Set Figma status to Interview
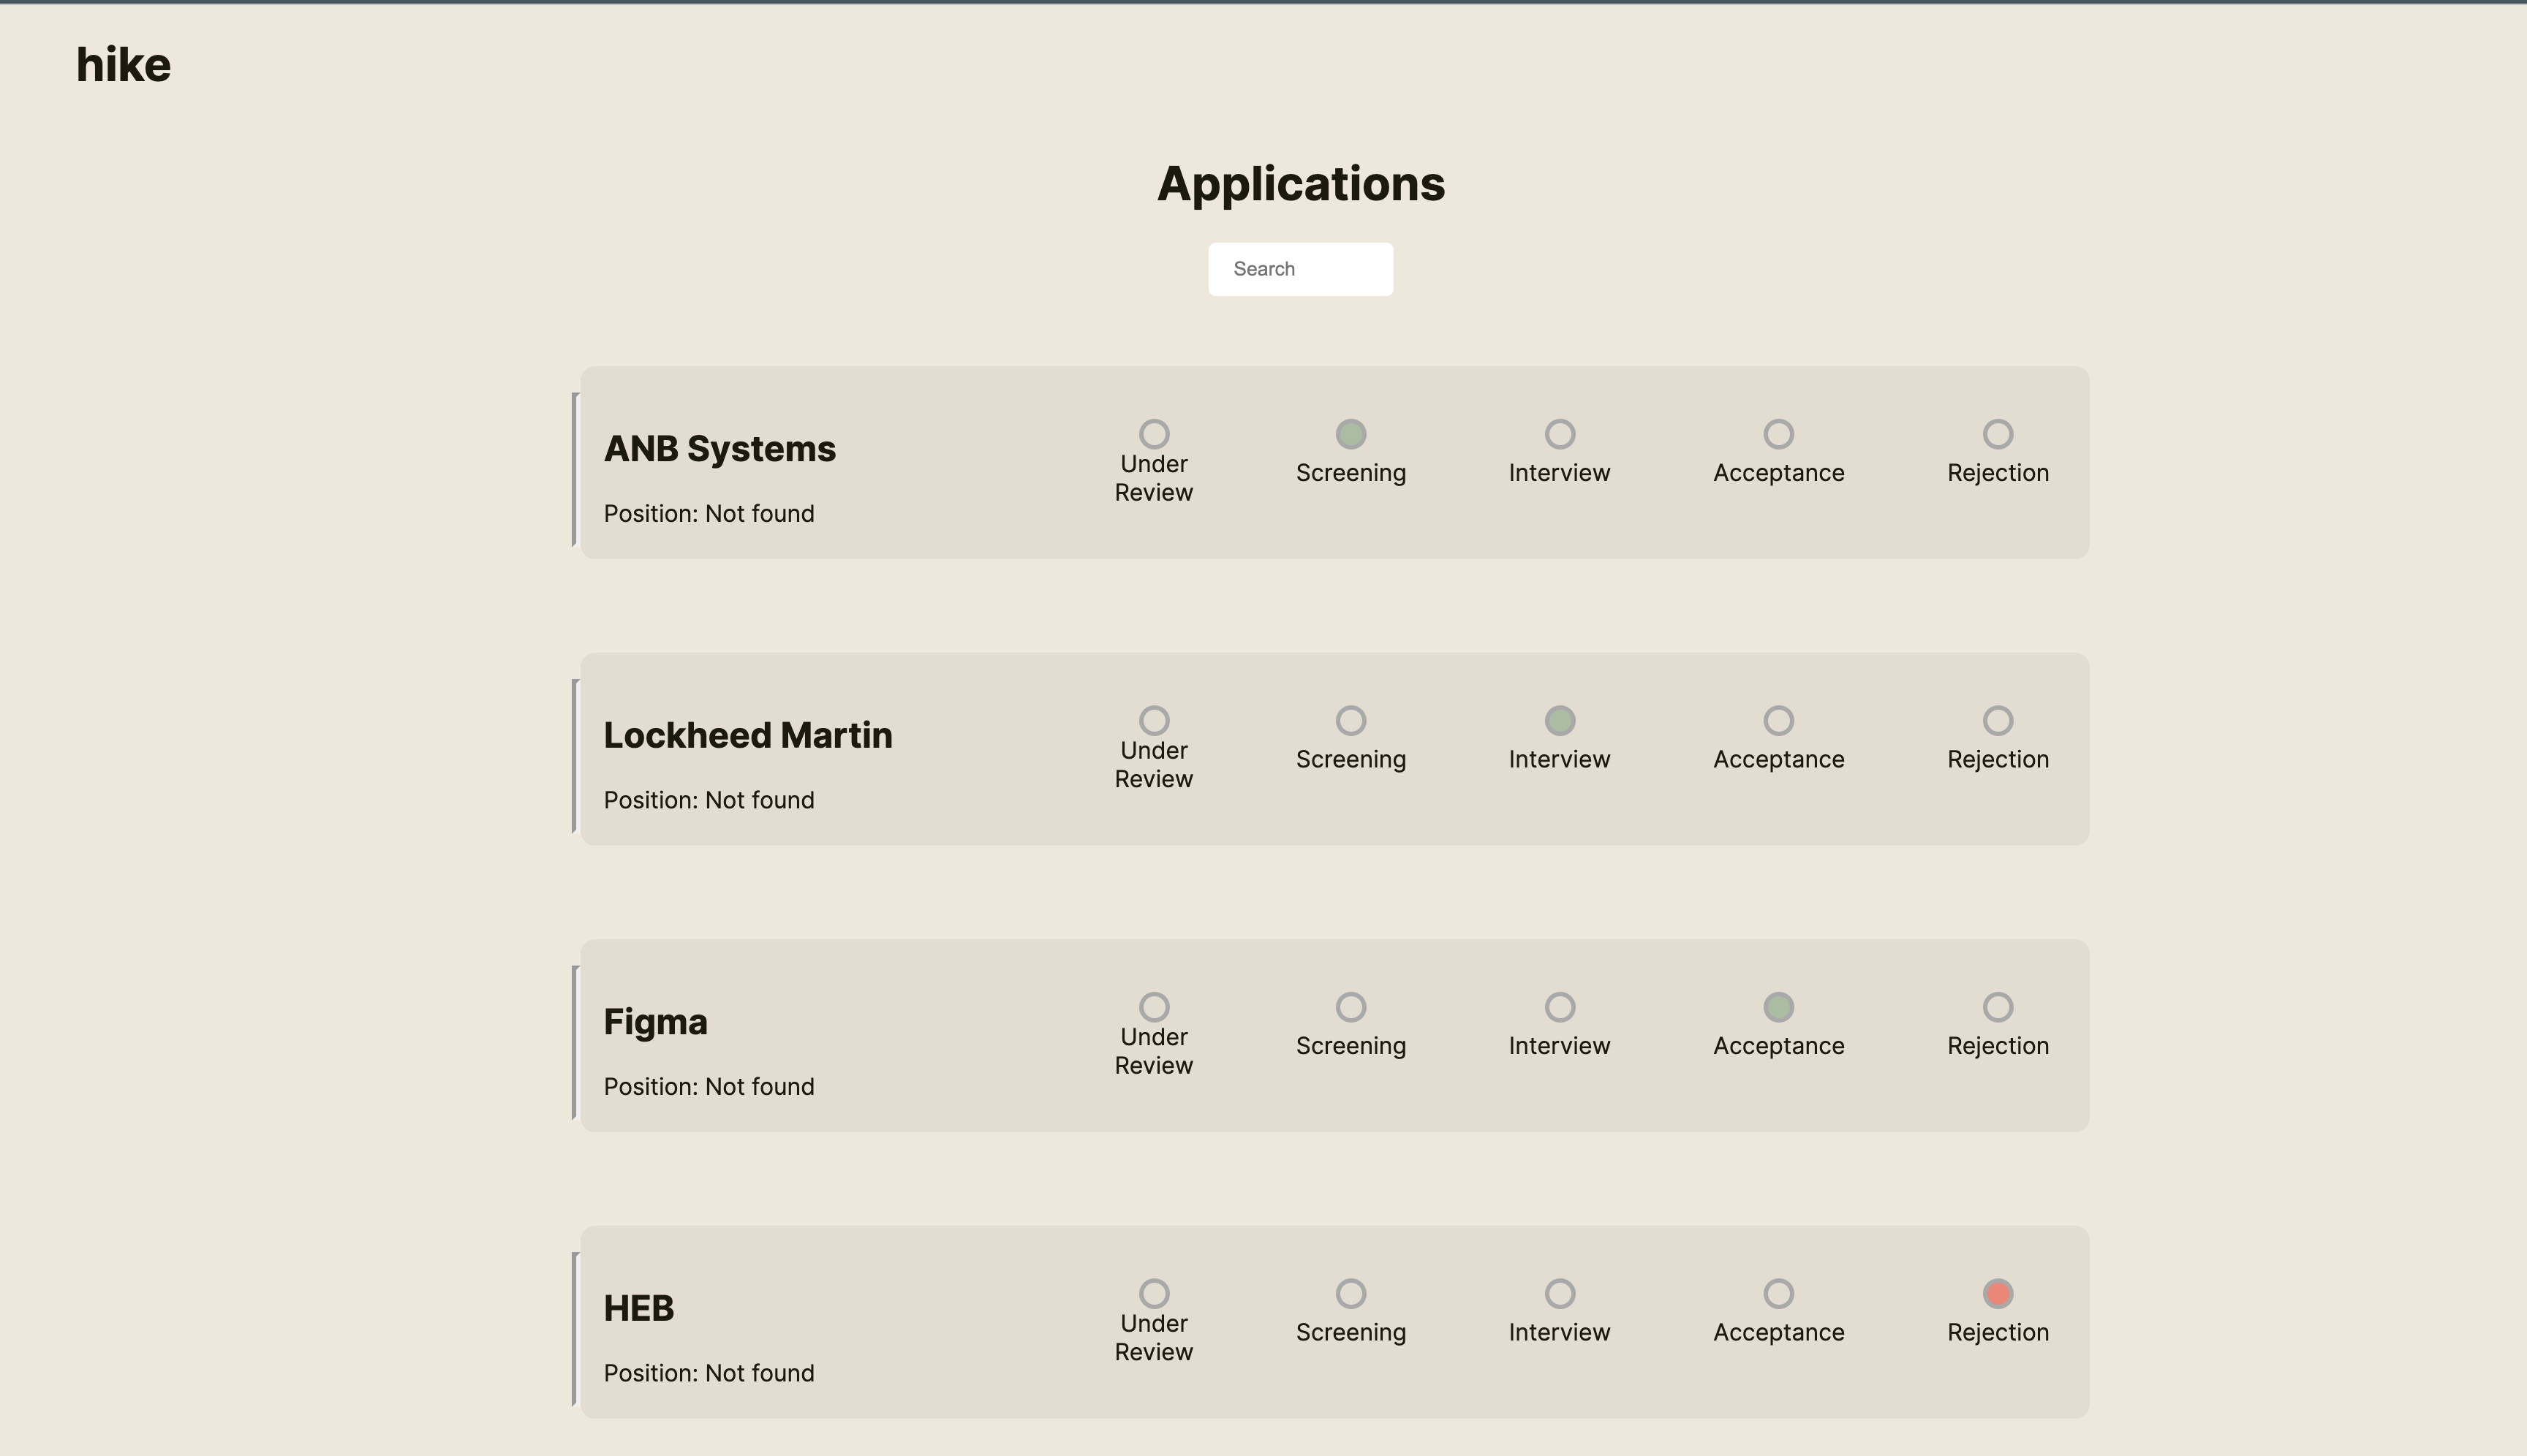Screen dimensions: 2527x1456 [1559, 1007]
